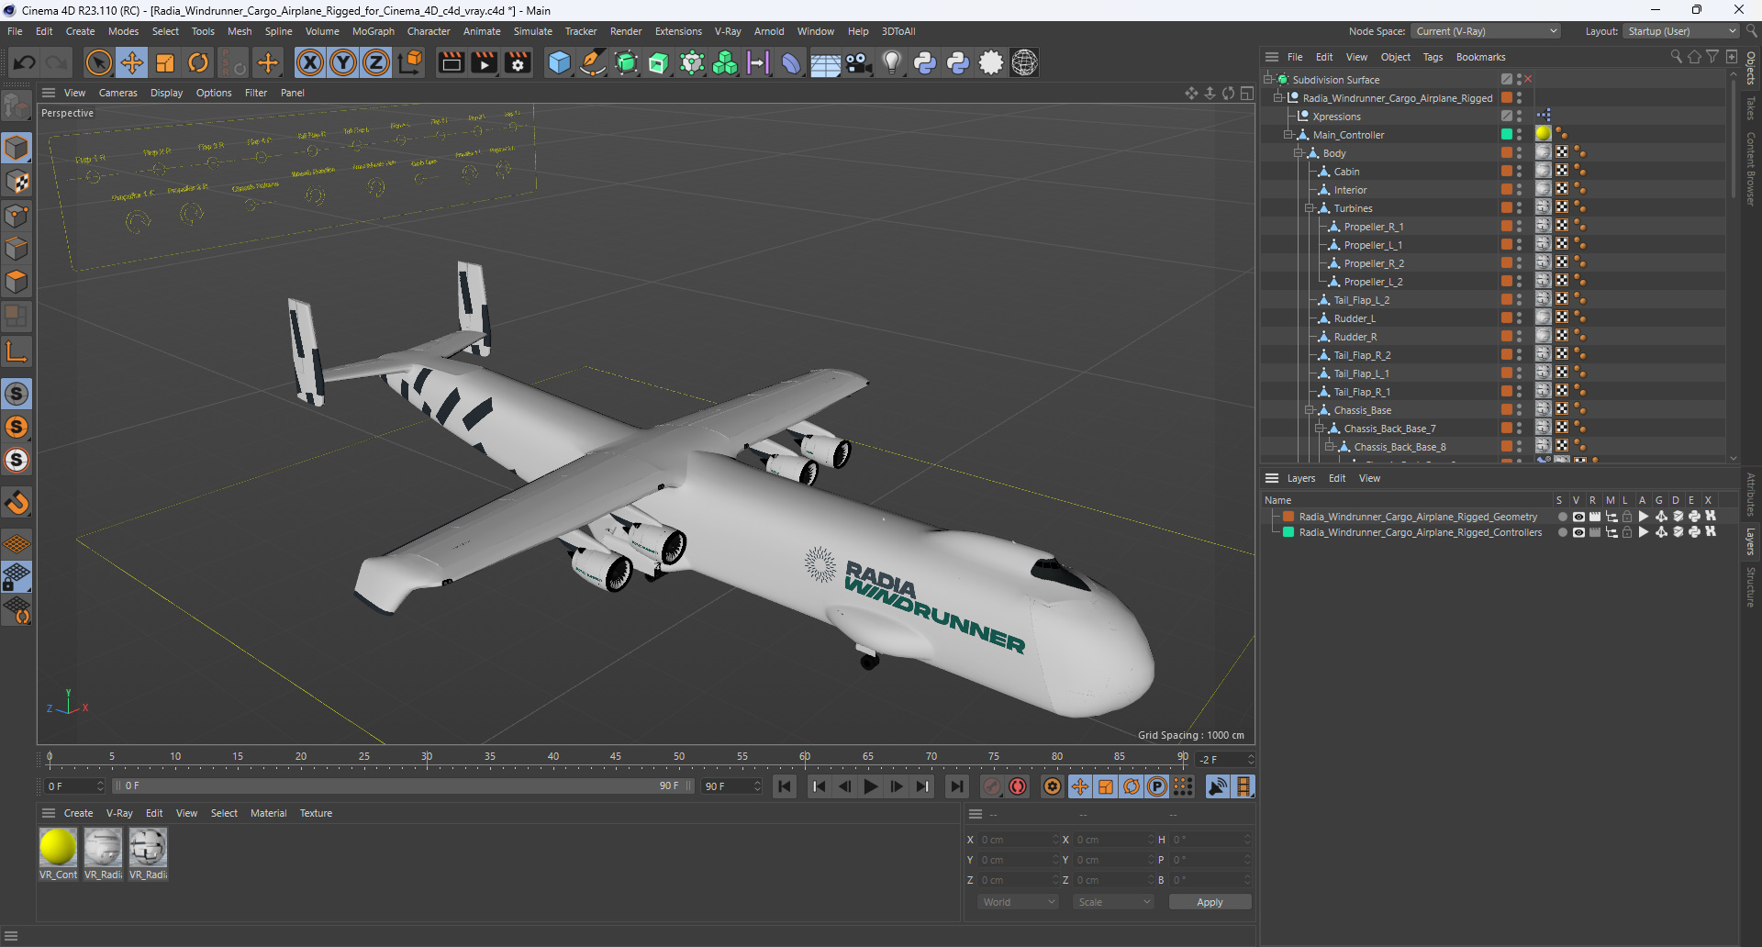Click the Undo arrow icon
Viewport: 1762px width, 947px height.
click(25, 62)
